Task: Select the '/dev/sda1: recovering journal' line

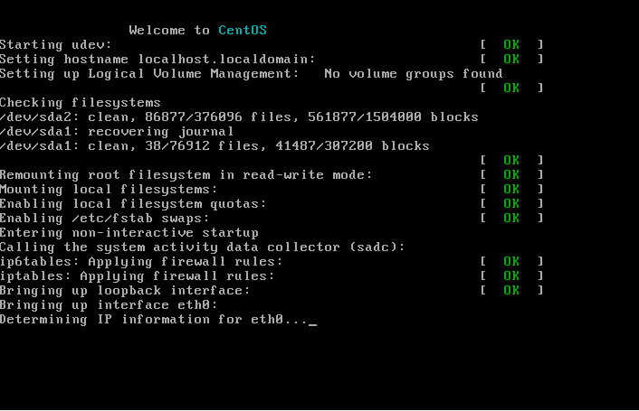Action: [117, 132]
